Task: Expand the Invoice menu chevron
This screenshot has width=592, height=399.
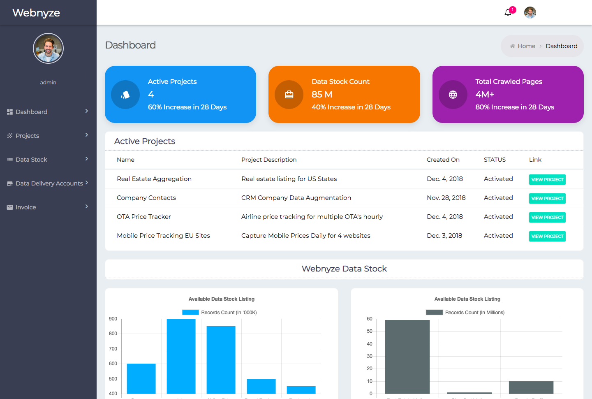Action: pos(86,207)
